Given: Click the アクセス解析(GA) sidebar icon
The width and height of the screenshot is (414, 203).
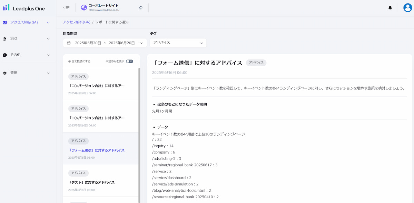Looking at the screenshot, I should [4, 22].
